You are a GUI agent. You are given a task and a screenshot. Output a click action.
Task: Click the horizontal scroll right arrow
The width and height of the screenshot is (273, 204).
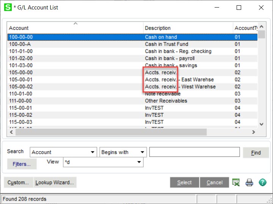254,132
